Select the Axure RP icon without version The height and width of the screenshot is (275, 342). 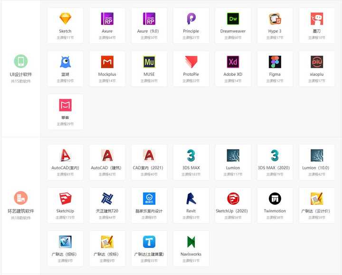(x=107, y=18)
